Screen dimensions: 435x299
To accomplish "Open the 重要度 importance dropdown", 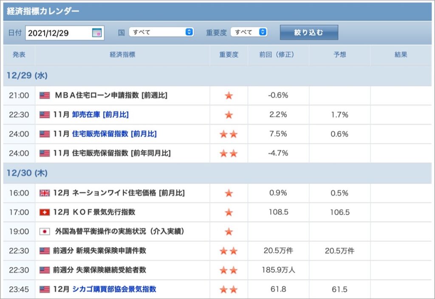I will click(x=249, y=32).
